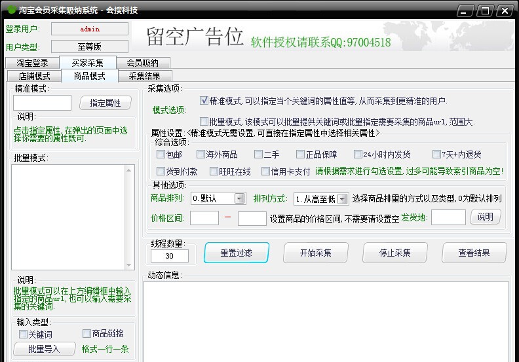Click the 线程数量 field showing 30
The width and height of the screenshot is (519, 362).
tap(170, 256)
